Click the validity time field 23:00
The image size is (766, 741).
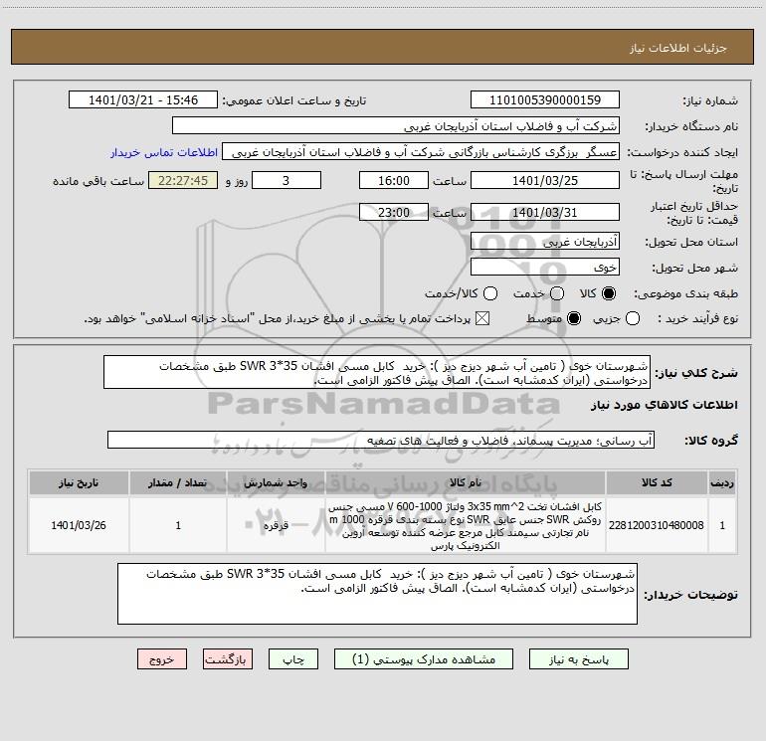point(394,212)
